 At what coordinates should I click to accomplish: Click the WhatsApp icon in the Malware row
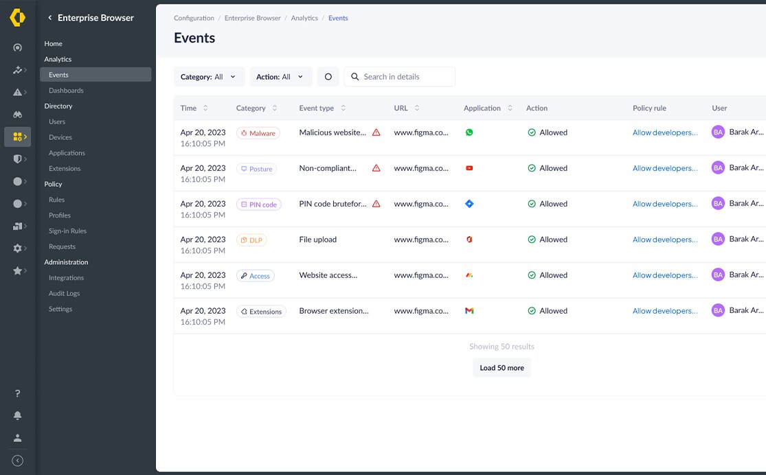470,132
